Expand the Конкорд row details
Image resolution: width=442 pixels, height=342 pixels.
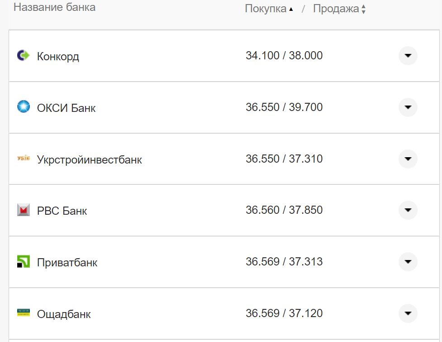coord(408,56)
